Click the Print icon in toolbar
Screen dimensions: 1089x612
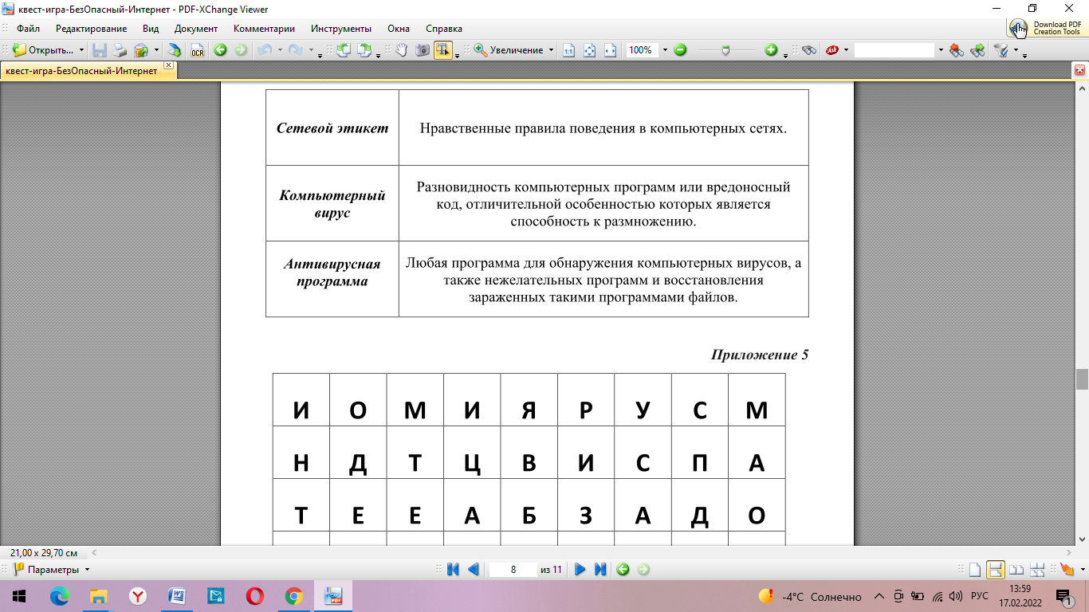point(120,50)
